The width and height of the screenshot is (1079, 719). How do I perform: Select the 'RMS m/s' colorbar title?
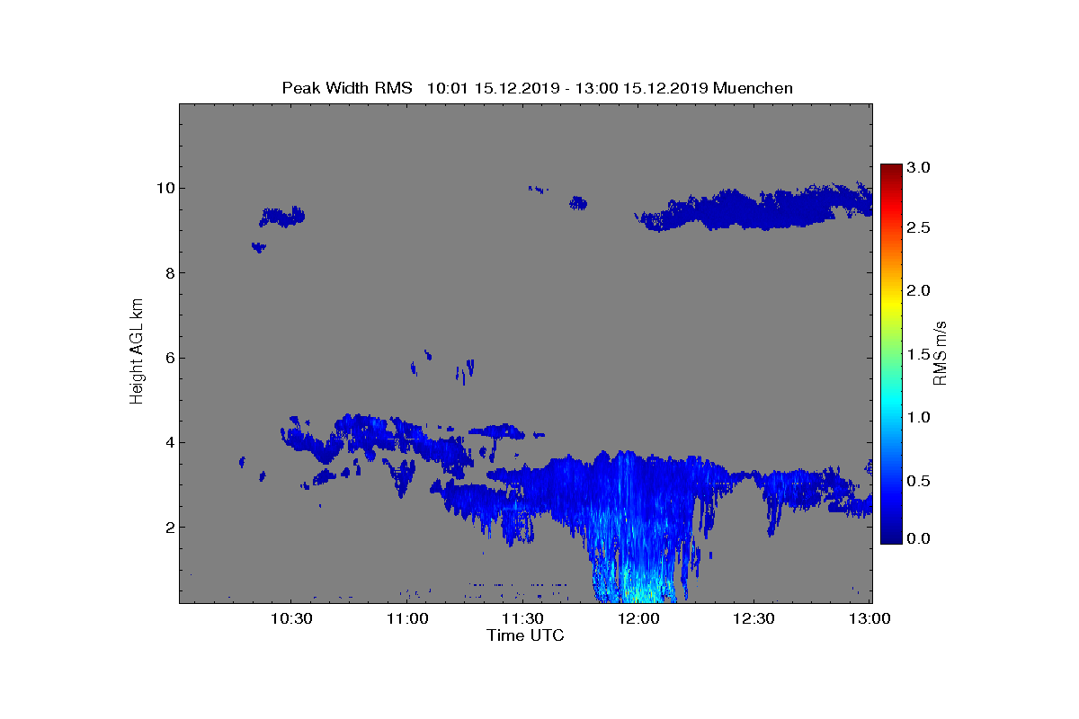pyautogui.click(x=941, y=352)
